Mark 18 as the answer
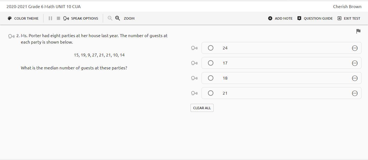Viewport: 368px width, 160px height. pyautogui.click(x=211, y=78)
